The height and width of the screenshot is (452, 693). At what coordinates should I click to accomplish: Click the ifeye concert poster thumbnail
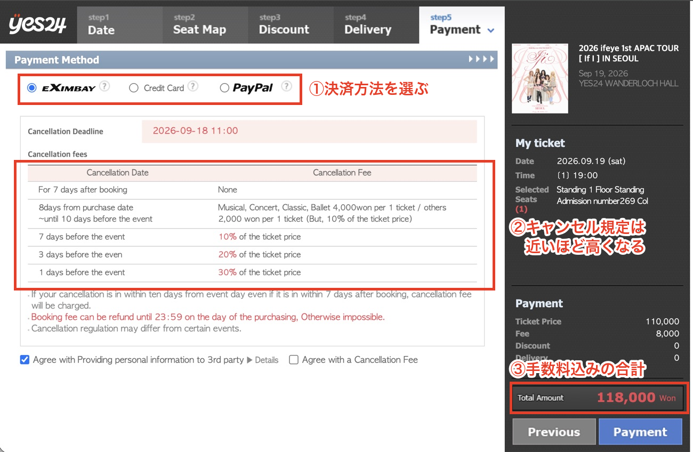pyautogui.click(x=540, y=78)
